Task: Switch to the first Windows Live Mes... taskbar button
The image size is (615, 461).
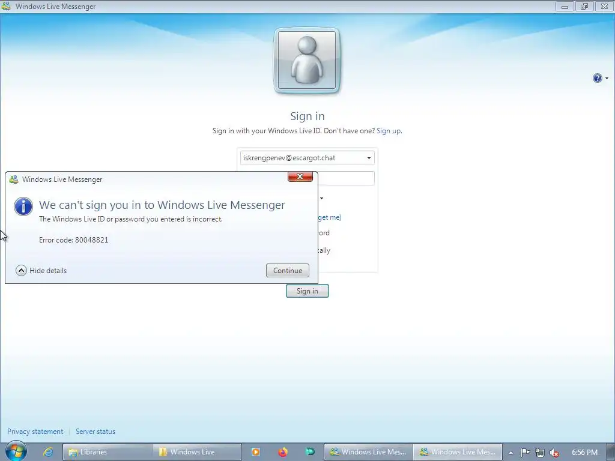Action: click(369, 452)
